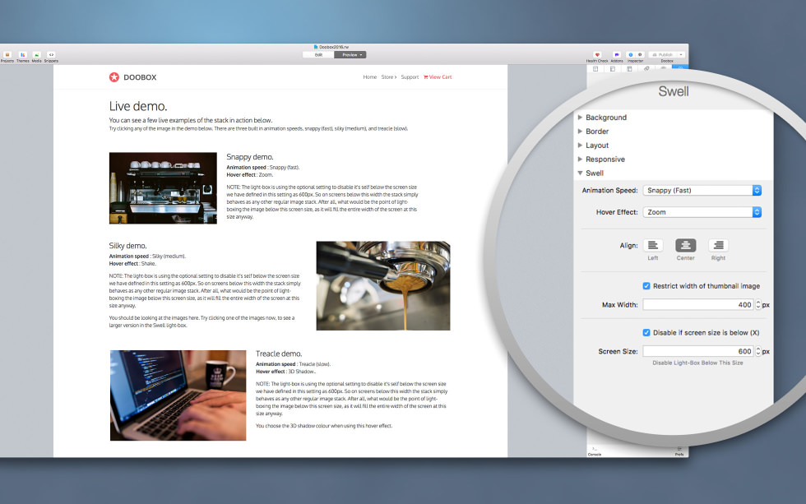This screenshot has height=504, width=806.
Task: Select the tag-shaped inspector tab icon
Action: pos(646,68)
